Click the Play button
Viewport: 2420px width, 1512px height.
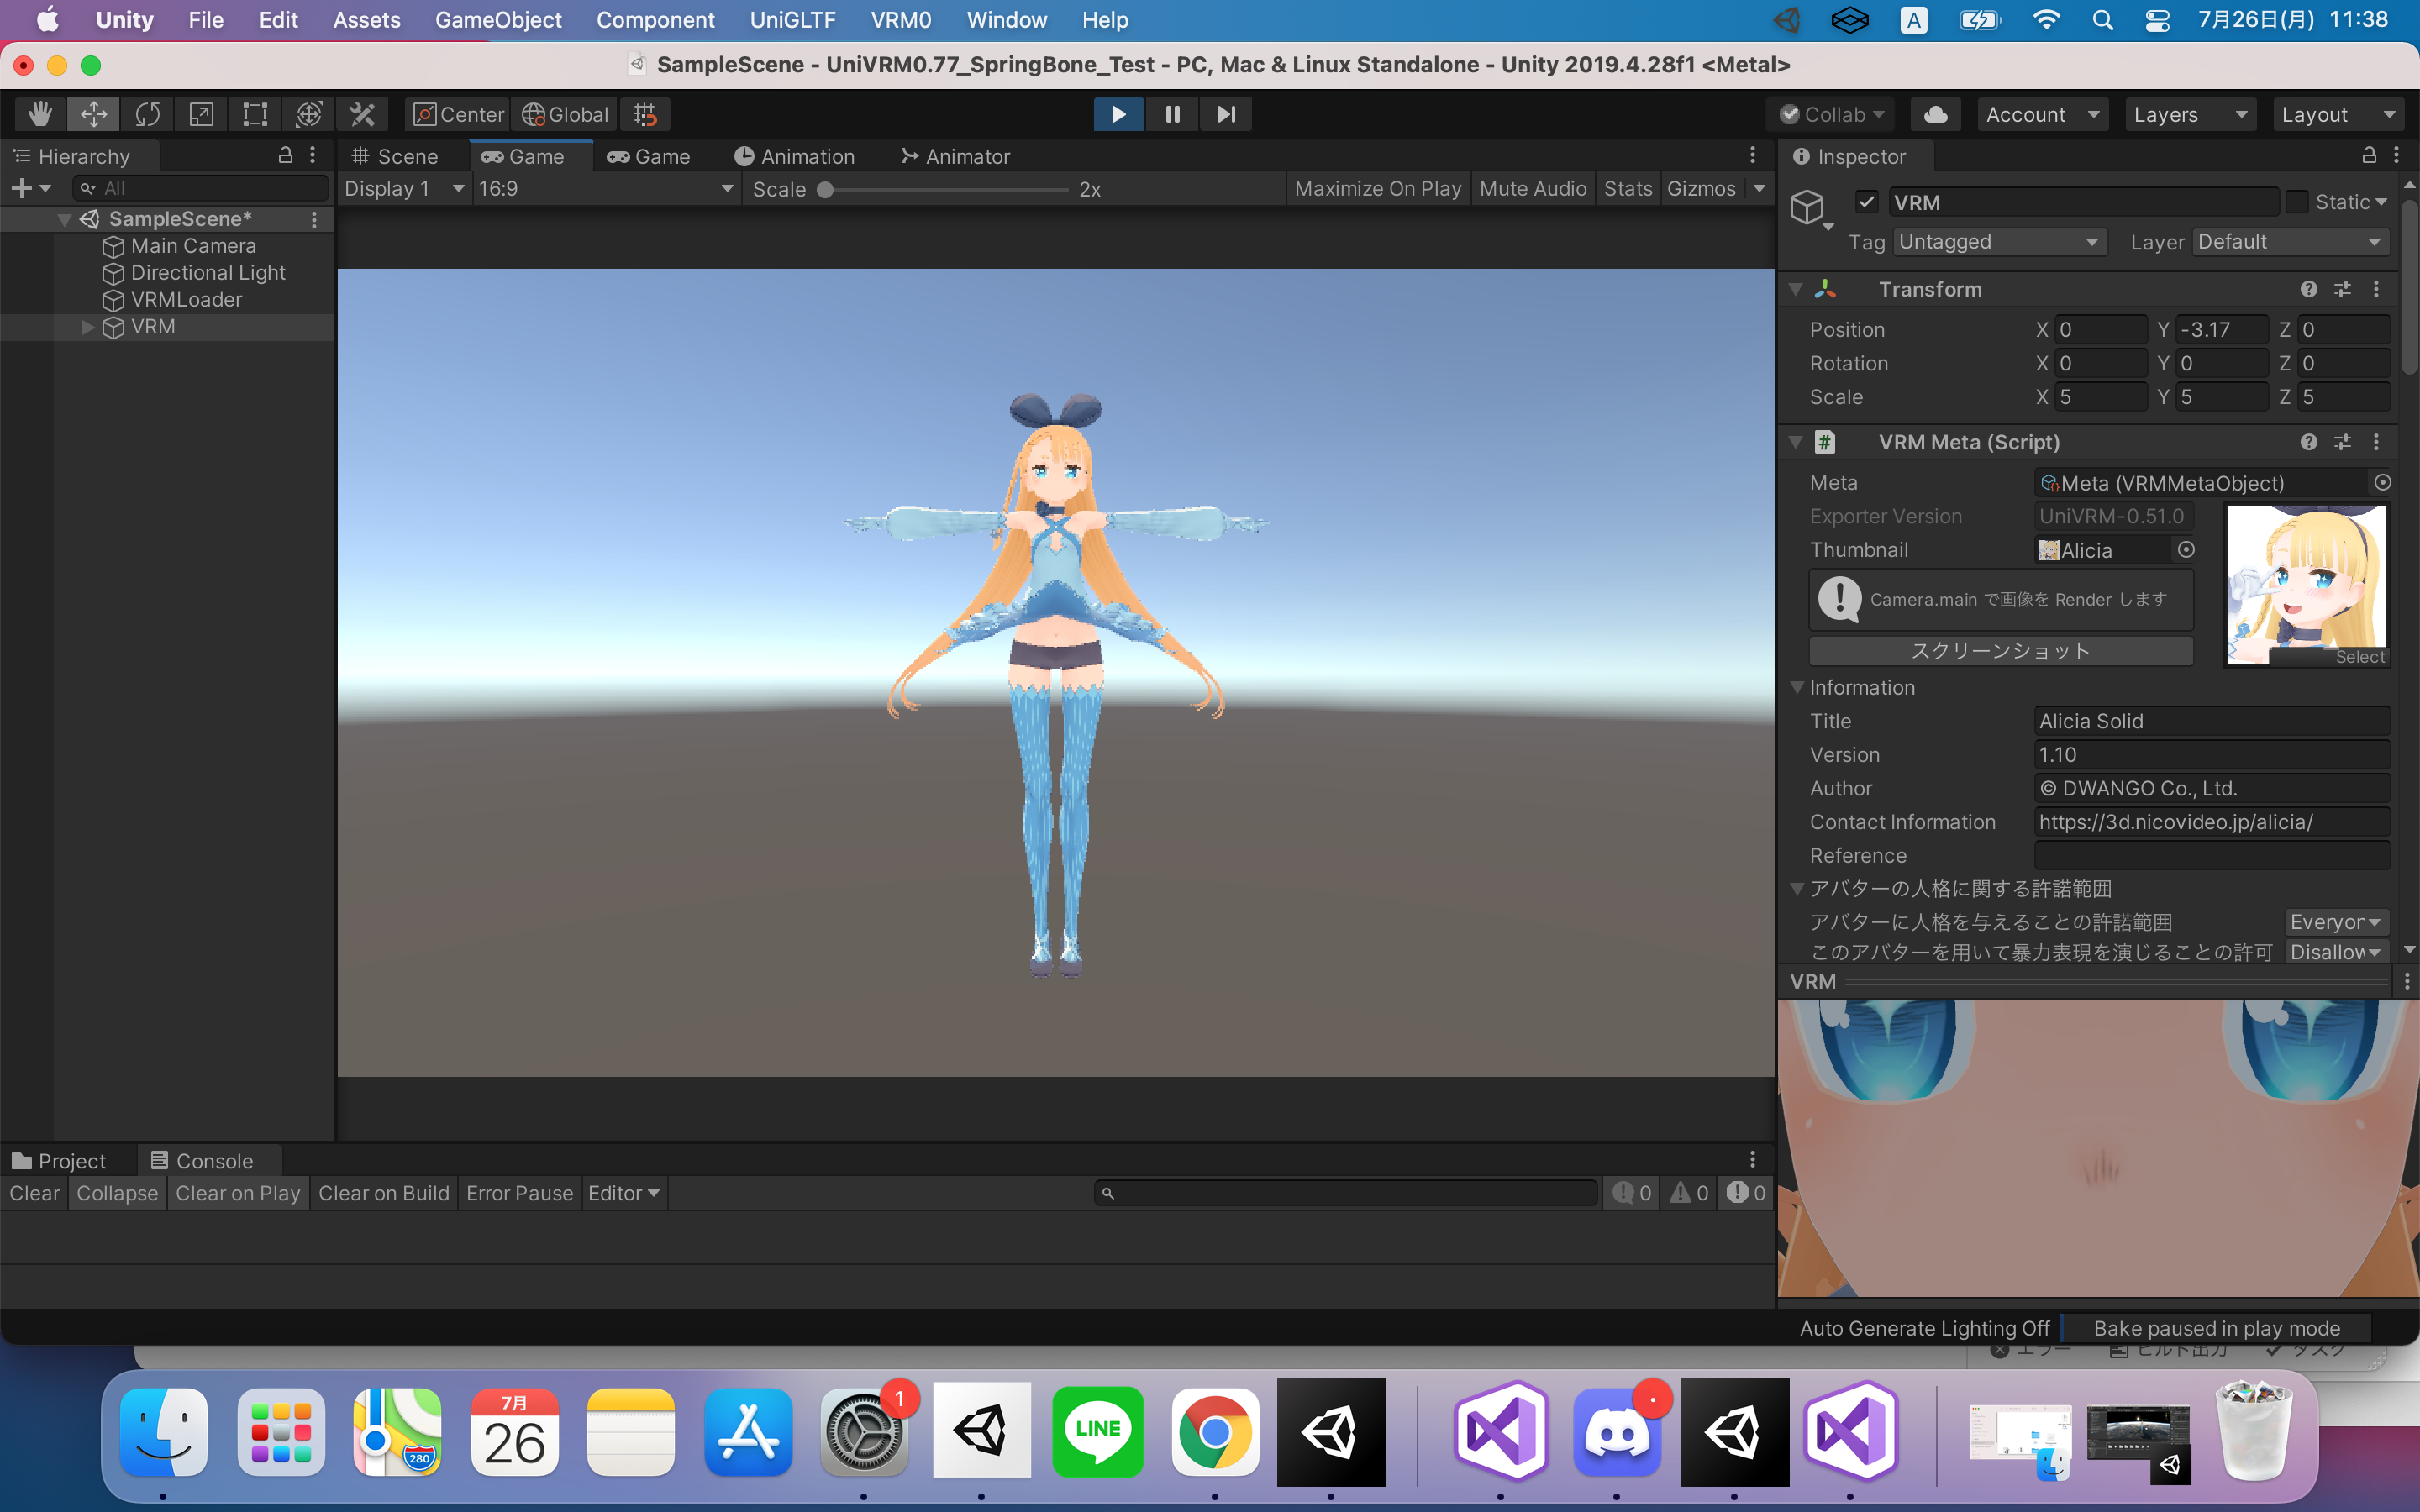[x=1119, y=114]
